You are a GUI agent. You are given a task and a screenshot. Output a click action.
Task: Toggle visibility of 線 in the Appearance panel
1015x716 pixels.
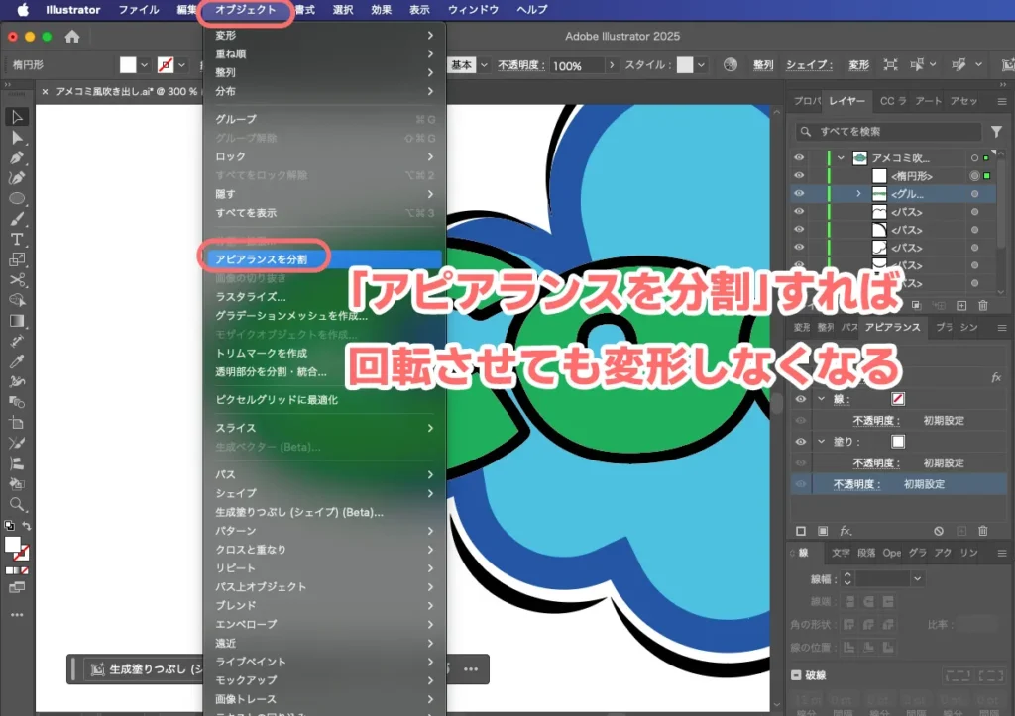tap(800, 398)
